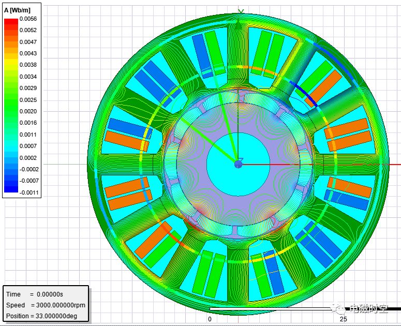
Task: Select the cyan shaft circle at rotor center
Action: click(x=238, y=165)
